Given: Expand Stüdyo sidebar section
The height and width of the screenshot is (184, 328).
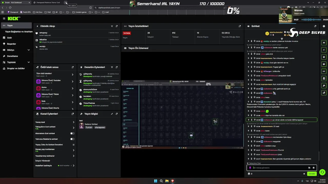Looking at the screenshot, I should pos(28,50).
